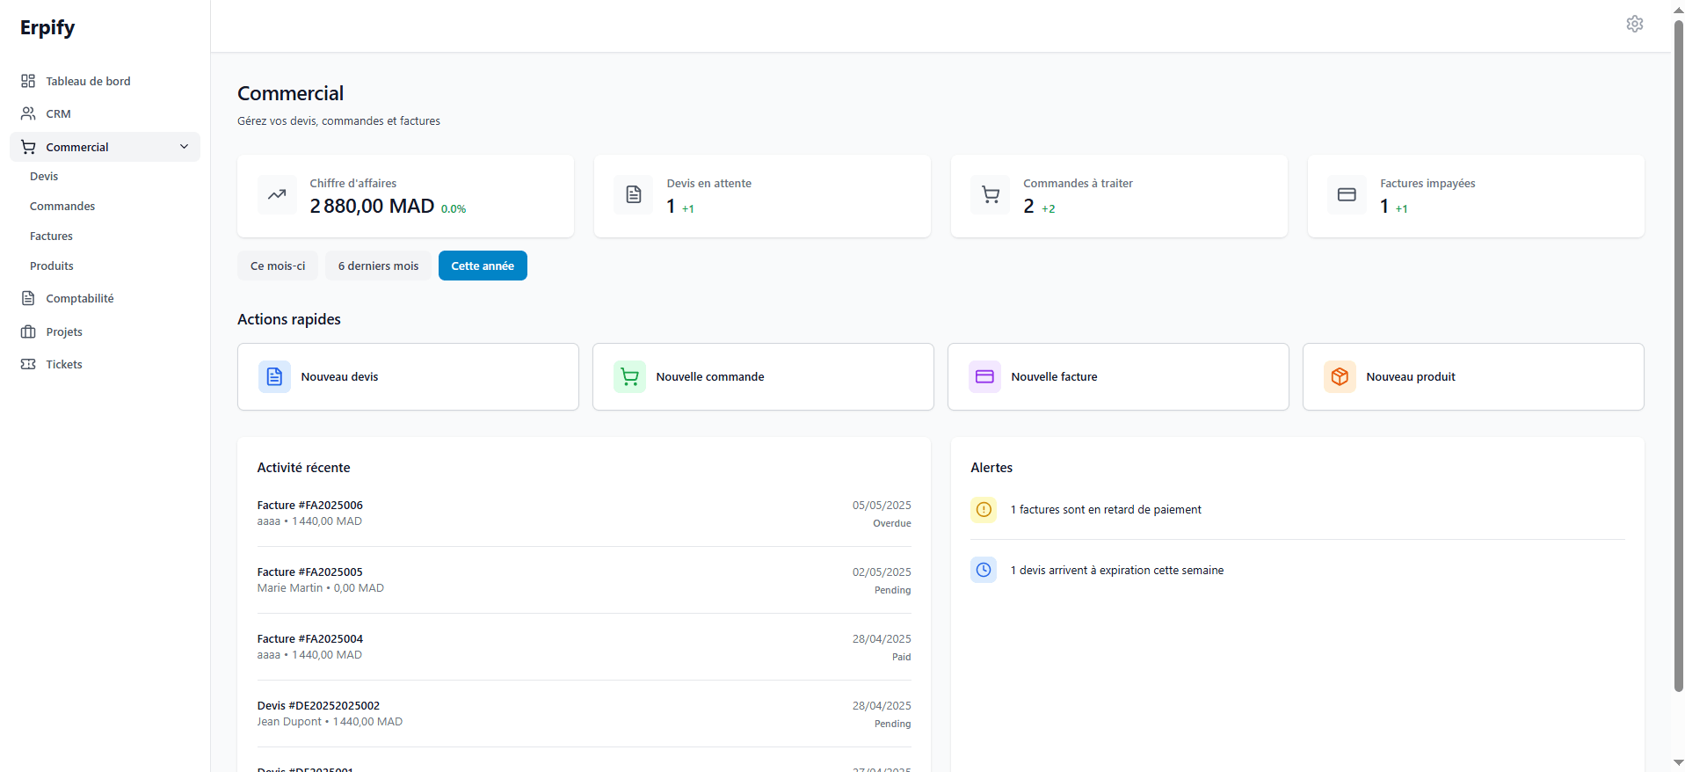
Task: Open Devis in the sidebar submenu
Action: click(x=44, y=176)
